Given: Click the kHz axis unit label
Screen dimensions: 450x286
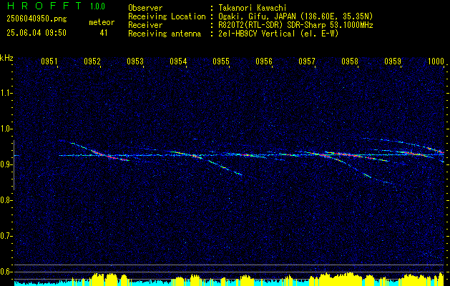Looking at the screenshot, I should (x=6, y=58).
